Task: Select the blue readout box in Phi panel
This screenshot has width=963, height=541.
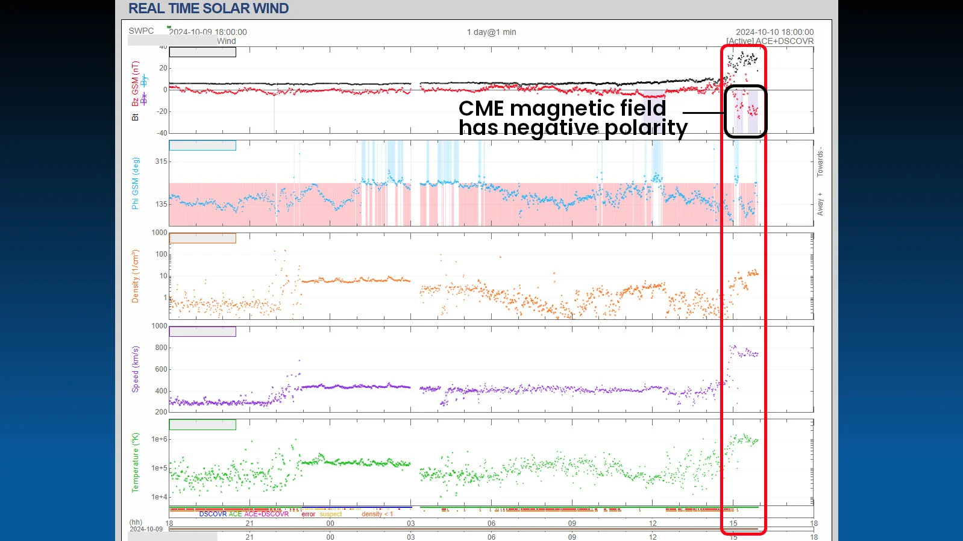Action: 202,145
